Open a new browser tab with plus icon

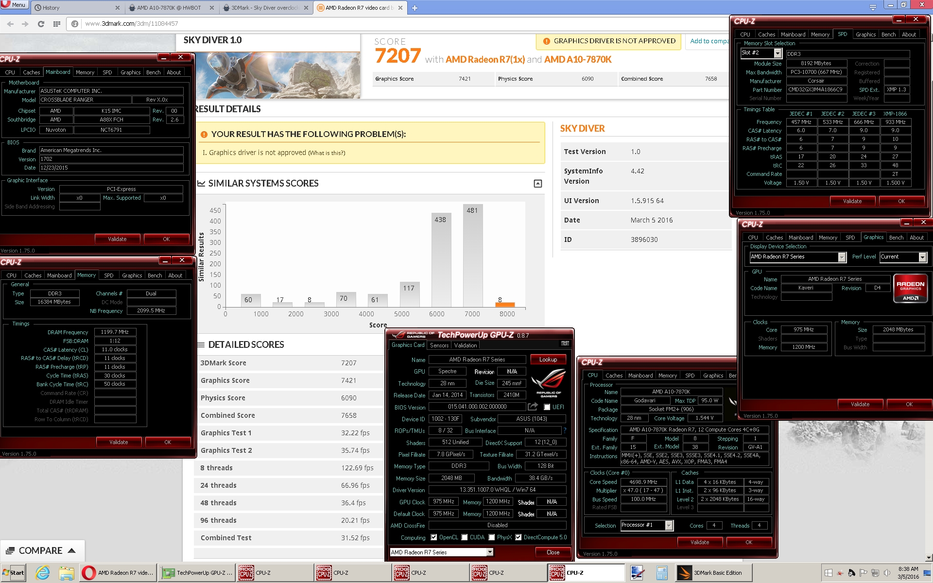coord(415,8)
